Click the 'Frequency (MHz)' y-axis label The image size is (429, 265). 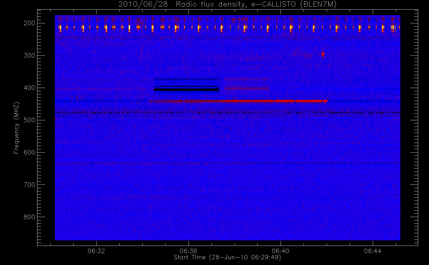pos(16,127)
